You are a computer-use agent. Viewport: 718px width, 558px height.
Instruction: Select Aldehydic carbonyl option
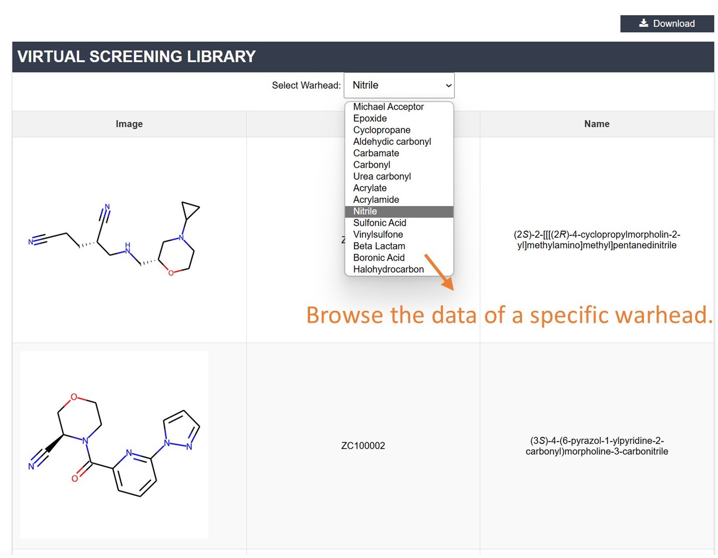click(x=392, y=141)
